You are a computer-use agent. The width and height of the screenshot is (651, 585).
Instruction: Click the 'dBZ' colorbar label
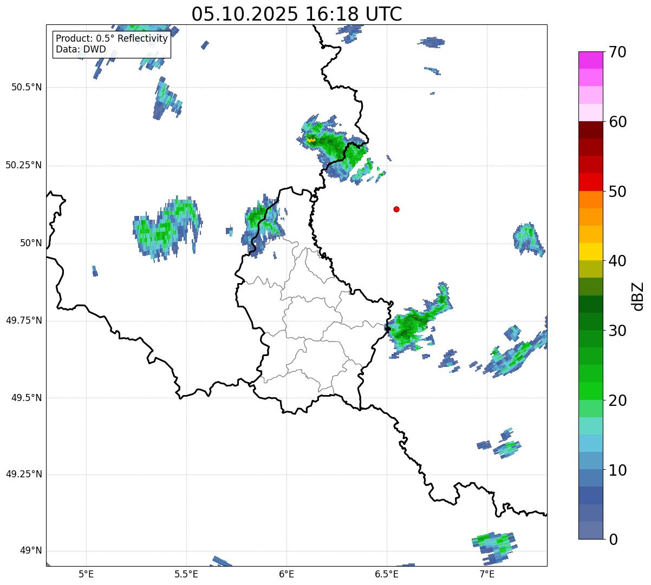click(638, 295)
